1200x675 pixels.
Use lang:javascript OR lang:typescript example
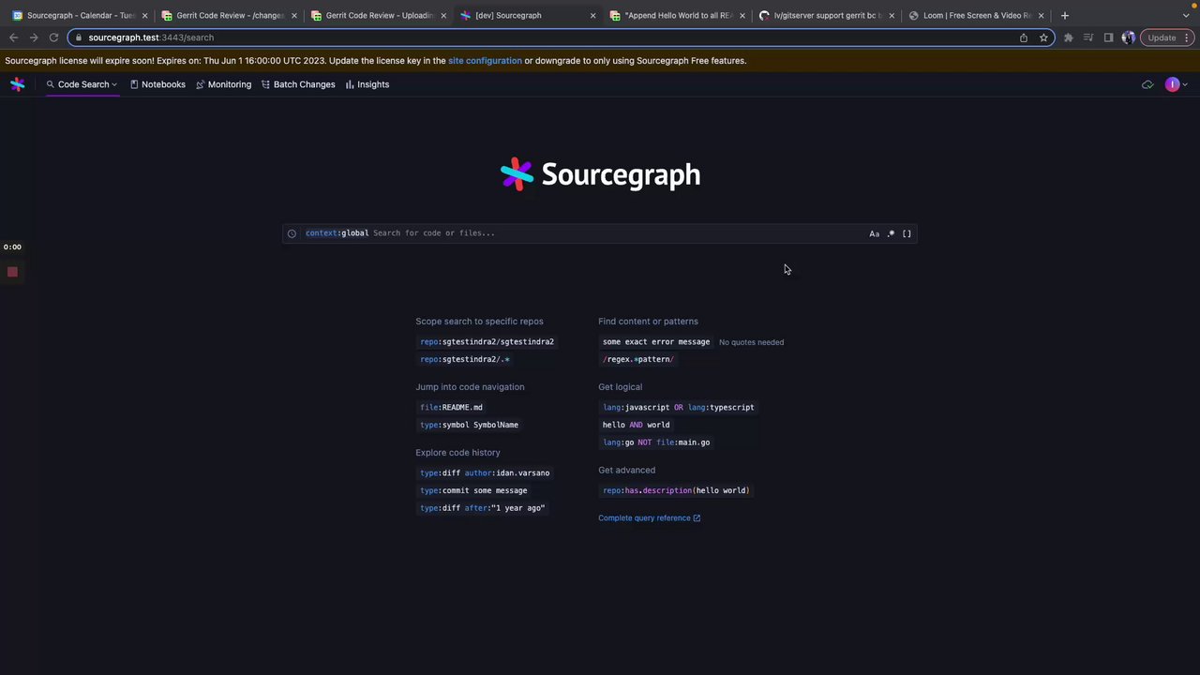tap(678, 408)
